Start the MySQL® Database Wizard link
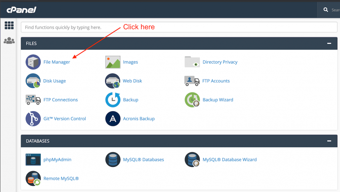Image resolution: width=340 pixels, height=192 pixels. click(230, 160)
